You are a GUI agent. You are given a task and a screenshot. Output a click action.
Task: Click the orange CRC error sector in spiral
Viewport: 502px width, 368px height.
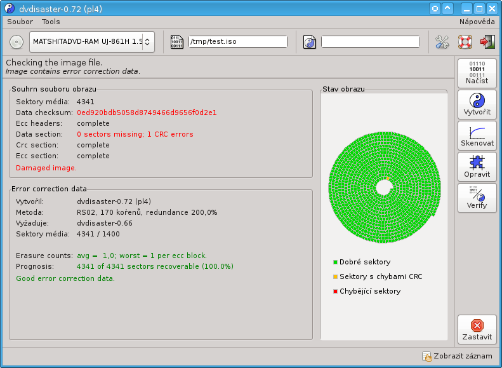point(388,178)
